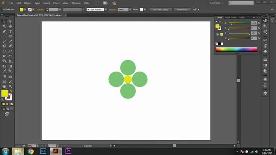Select the Scale tool
Screen dimensions: 276x155
tap(10, 51)
